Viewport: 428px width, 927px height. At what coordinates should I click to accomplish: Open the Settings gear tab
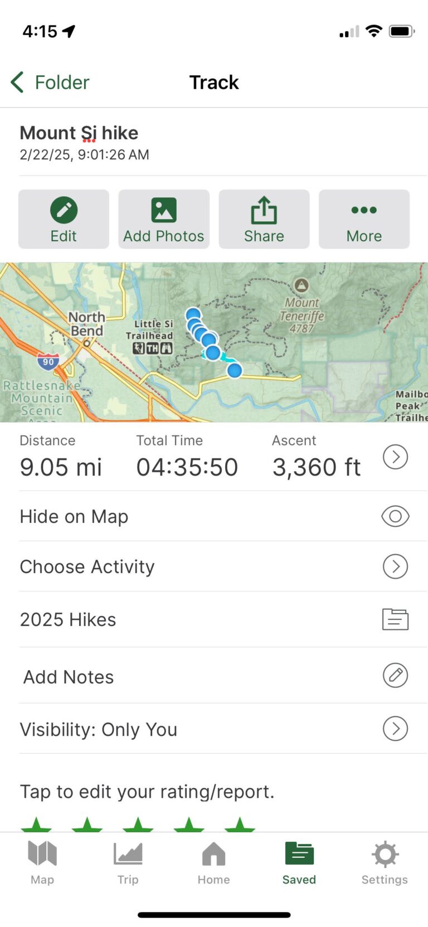[x=385, y=863]
